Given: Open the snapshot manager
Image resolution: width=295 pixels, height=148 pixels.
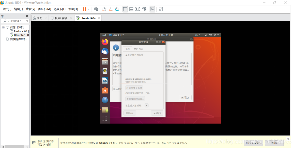Looking at the screenshot, I should coord(117,9).
